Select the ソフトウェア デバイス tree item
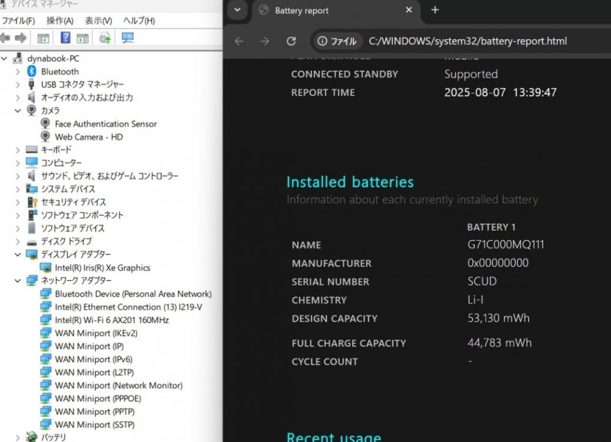Viewport: 611px width, 442px height. (73, 228)
